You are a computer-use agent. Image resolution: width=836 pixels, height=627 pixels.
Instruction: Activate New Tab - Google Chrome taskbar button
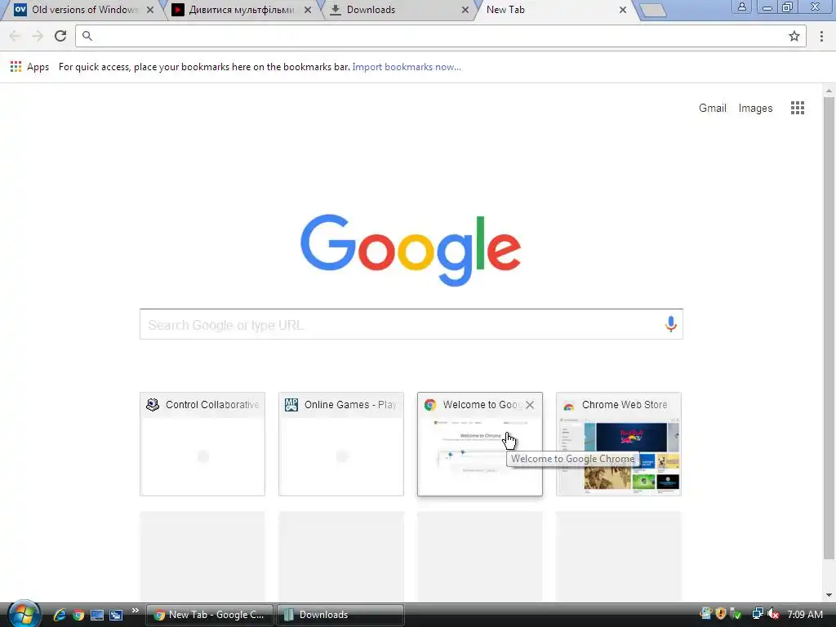[x=210, y=615]
